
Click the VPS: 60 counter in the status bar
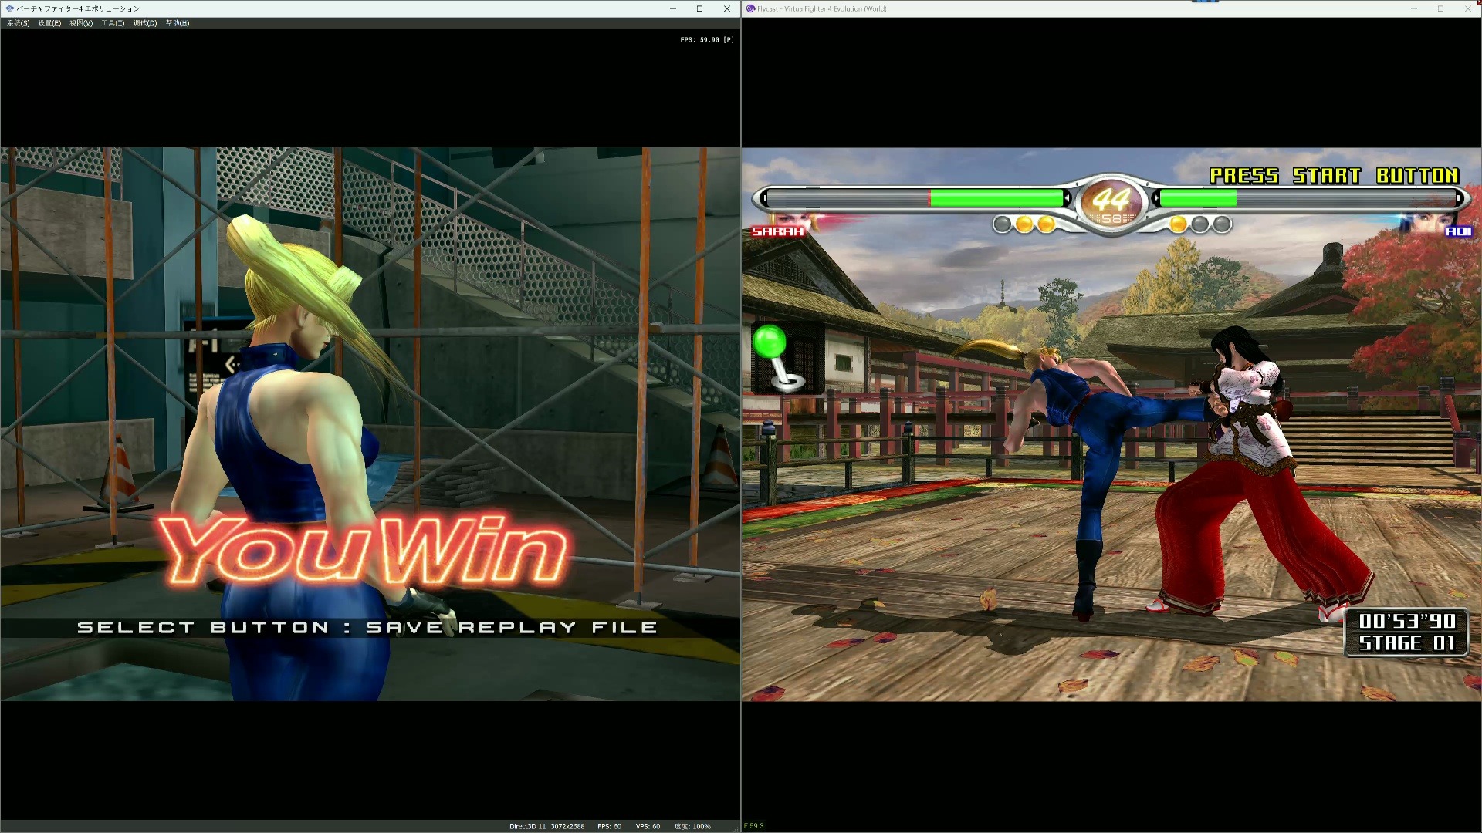648,826
